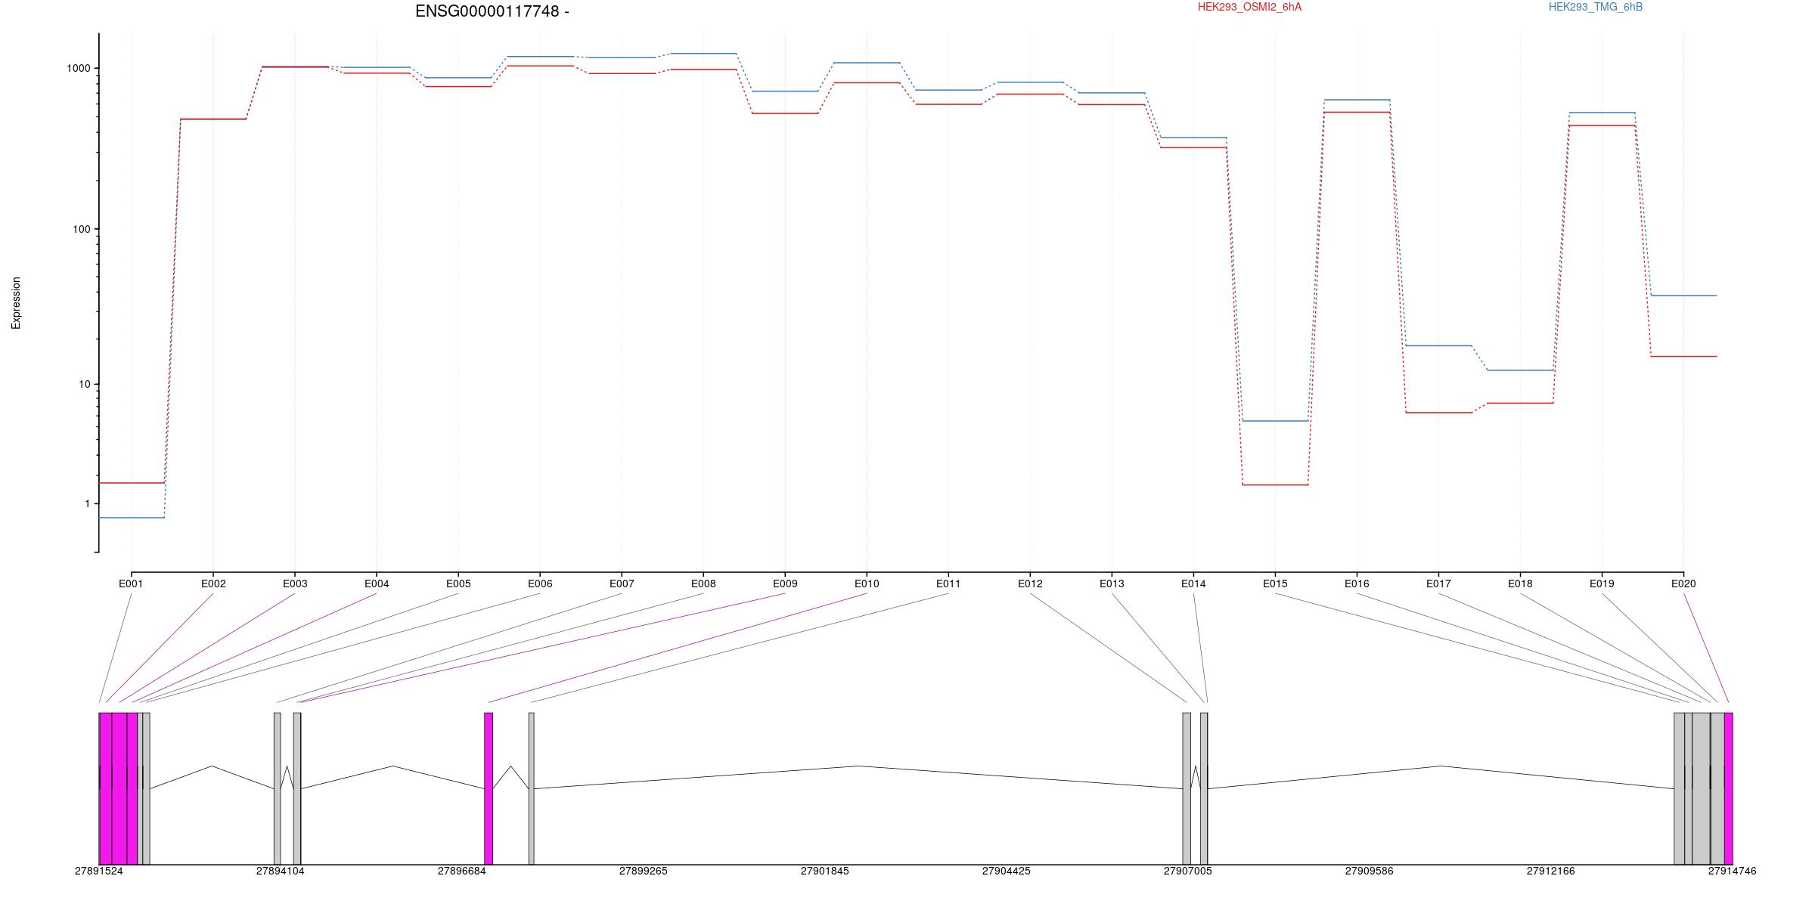This screenshot has height=907, width=1815.
Task: Click the Expression y-axis label
Action: 16,303
